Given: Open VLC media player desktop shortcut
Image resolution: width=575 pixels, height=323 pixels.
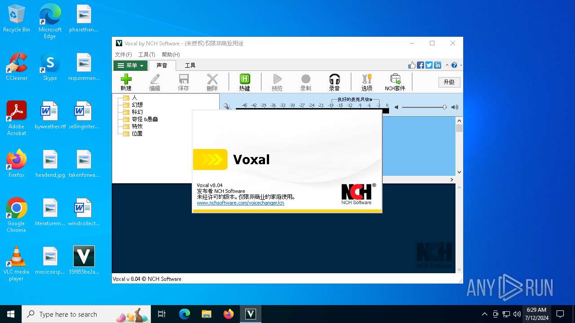Looking at the screenshot, I should 17,264.
